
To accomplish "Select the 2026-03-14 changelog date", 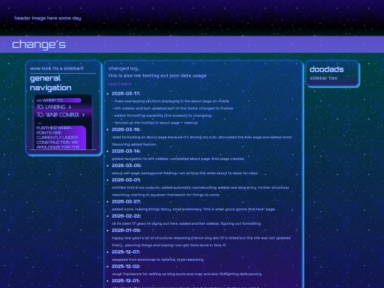I will point(126,151).
